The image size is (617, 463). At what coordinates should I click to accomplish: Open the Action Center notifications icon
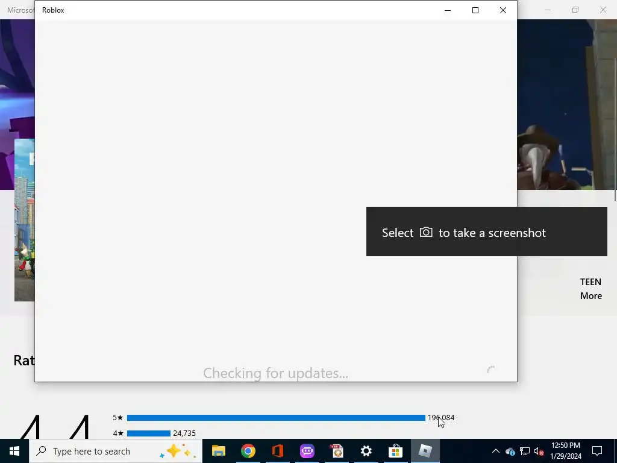(x=597, y=451)
